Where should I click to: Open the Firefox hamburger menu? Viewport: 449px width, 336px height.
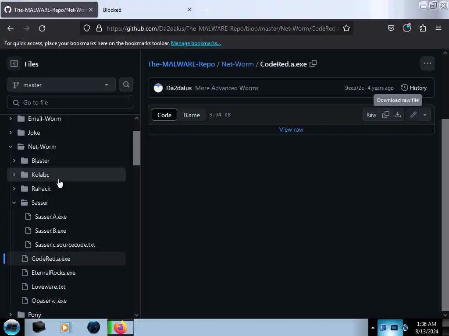pos(438,28)
